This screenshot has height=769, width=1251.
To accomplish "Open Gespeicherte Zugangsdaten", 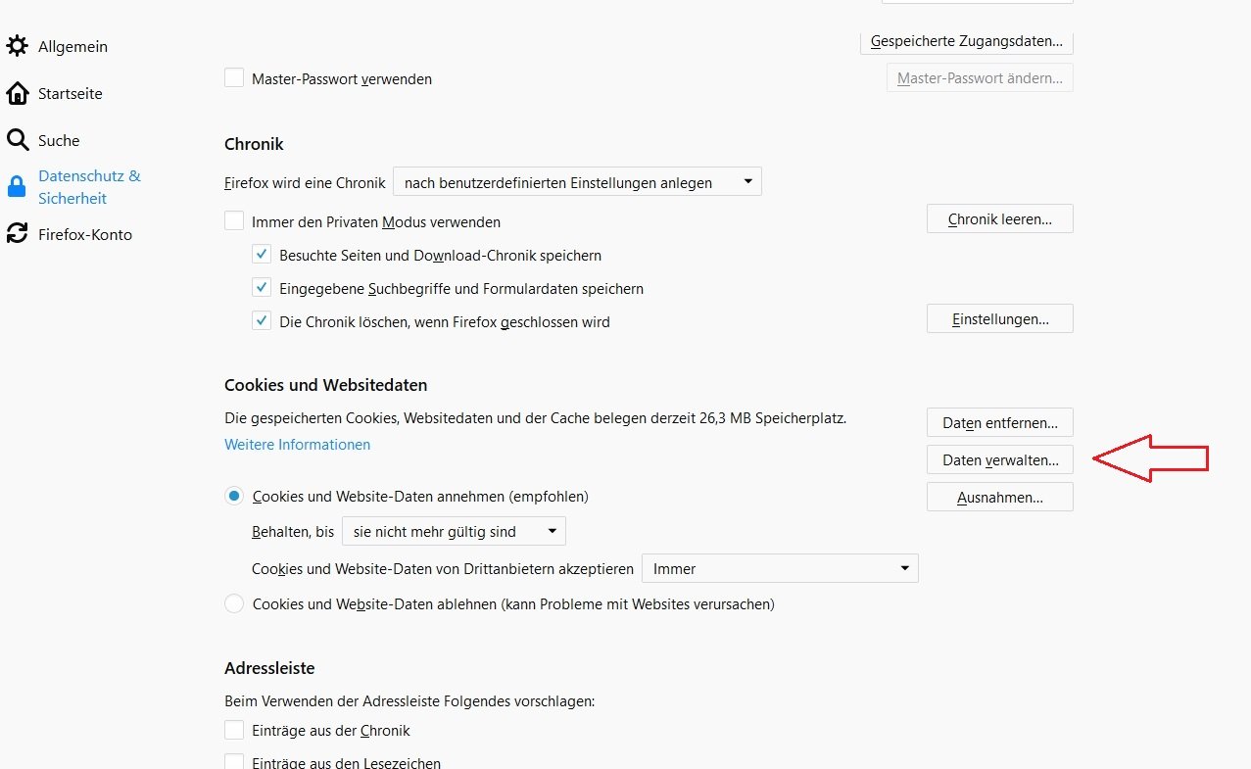I will [x=966, y=41].
